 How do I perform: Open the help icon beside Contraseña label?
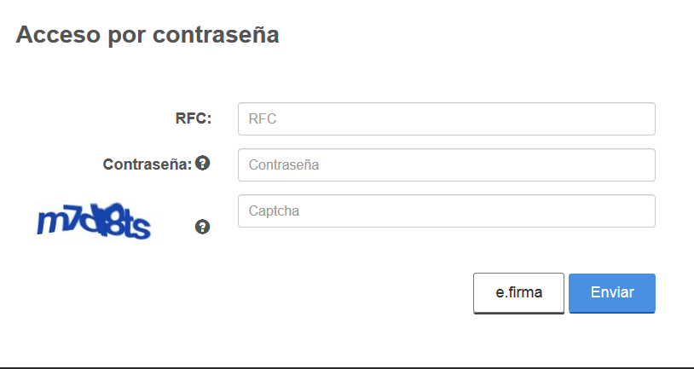(x=202, y=164)
